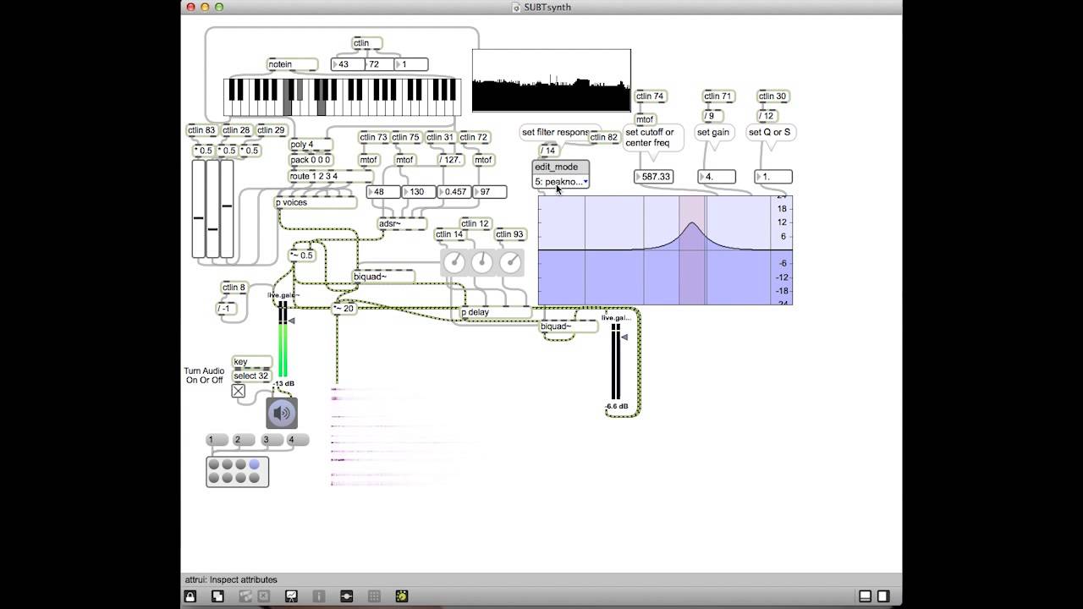Viewport: 1083px width, 609px height.
Task: Open the edit_mode '5: peakno...' dropdown
Action: [560, 182]
